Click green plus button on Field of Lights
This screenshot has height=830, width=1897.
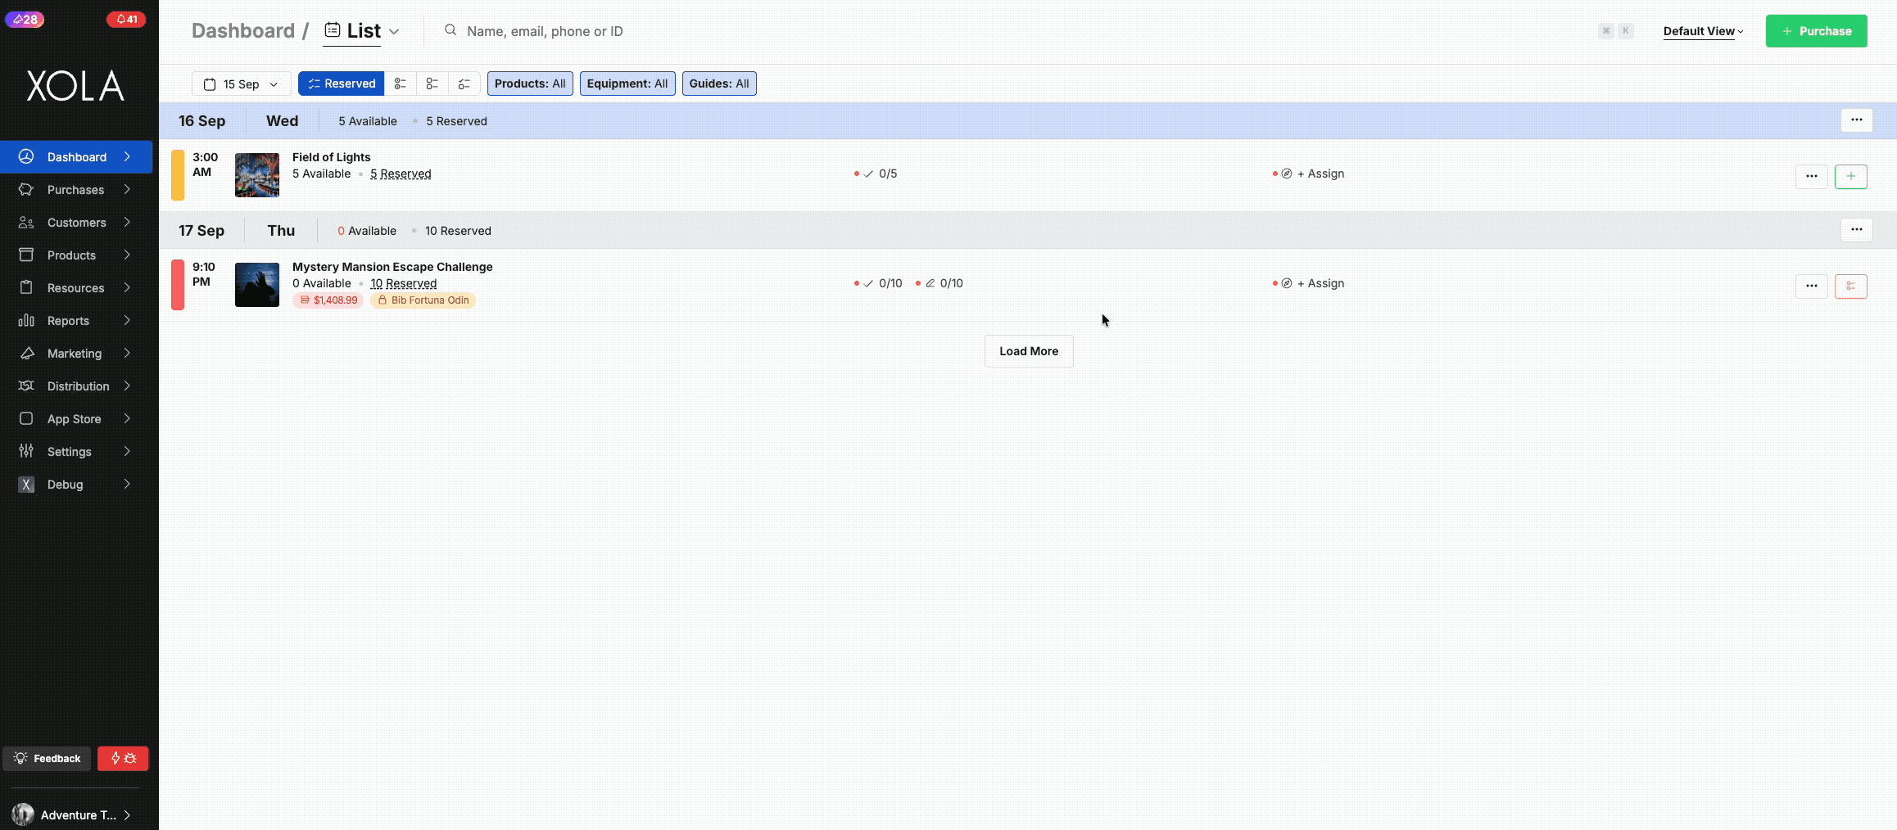tap(1850, 176)
